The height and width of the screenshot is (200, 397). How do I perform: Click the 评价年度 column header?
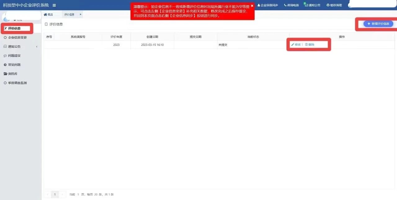[x=116, y=37]
